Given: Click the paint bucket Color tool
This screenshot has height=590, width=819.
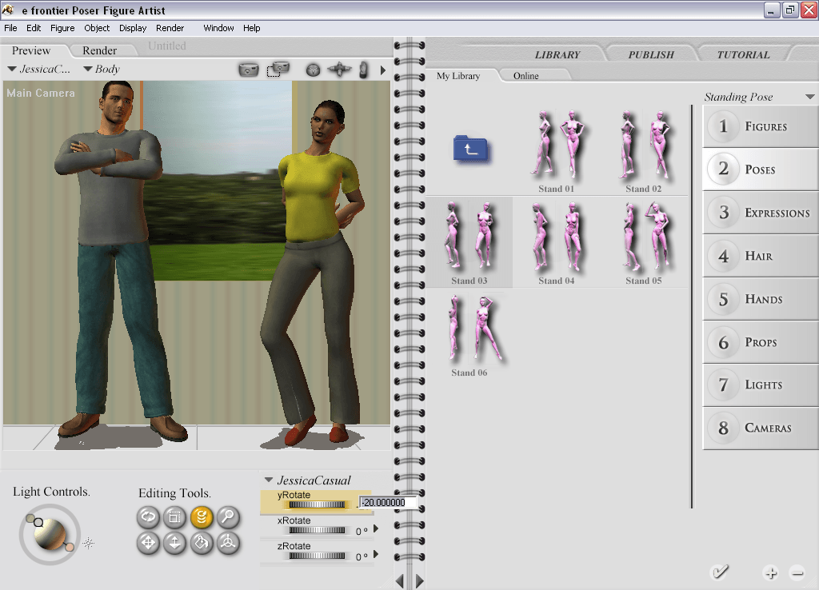Looking at the screenshot, I should pyautogui.click(x=202, y=544).
